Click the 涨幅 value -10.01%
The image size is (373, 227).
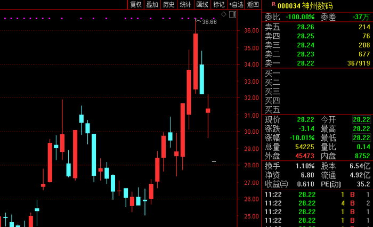302,138
